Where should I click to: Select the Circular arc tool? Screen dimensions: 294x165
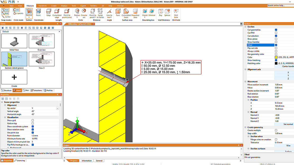click(84, 13)
